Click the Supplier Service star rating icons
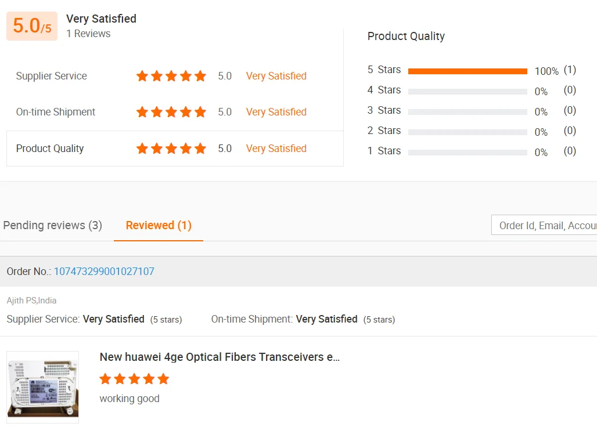 coord(171,76)
